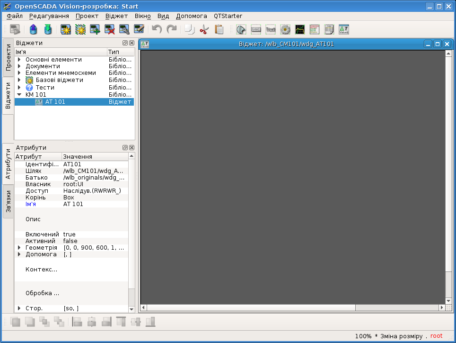
Task: Expand the Геометрія attribute group
Action: 19,248
